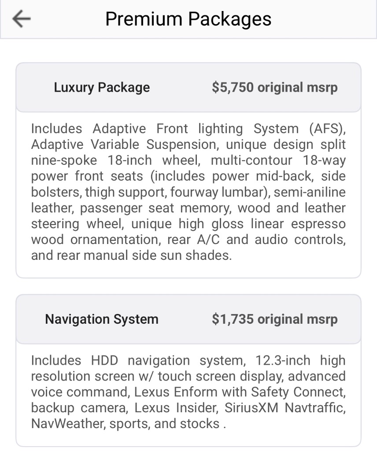Image resolution: width=377 pixels, height=451 pixels.
Task: Click the Premium Packages page title
Action: point(188,19)
